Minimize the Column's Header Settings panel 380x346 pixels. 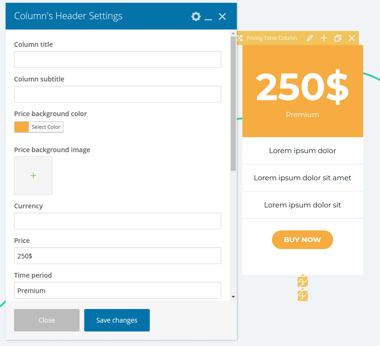[x=209, y=17]
